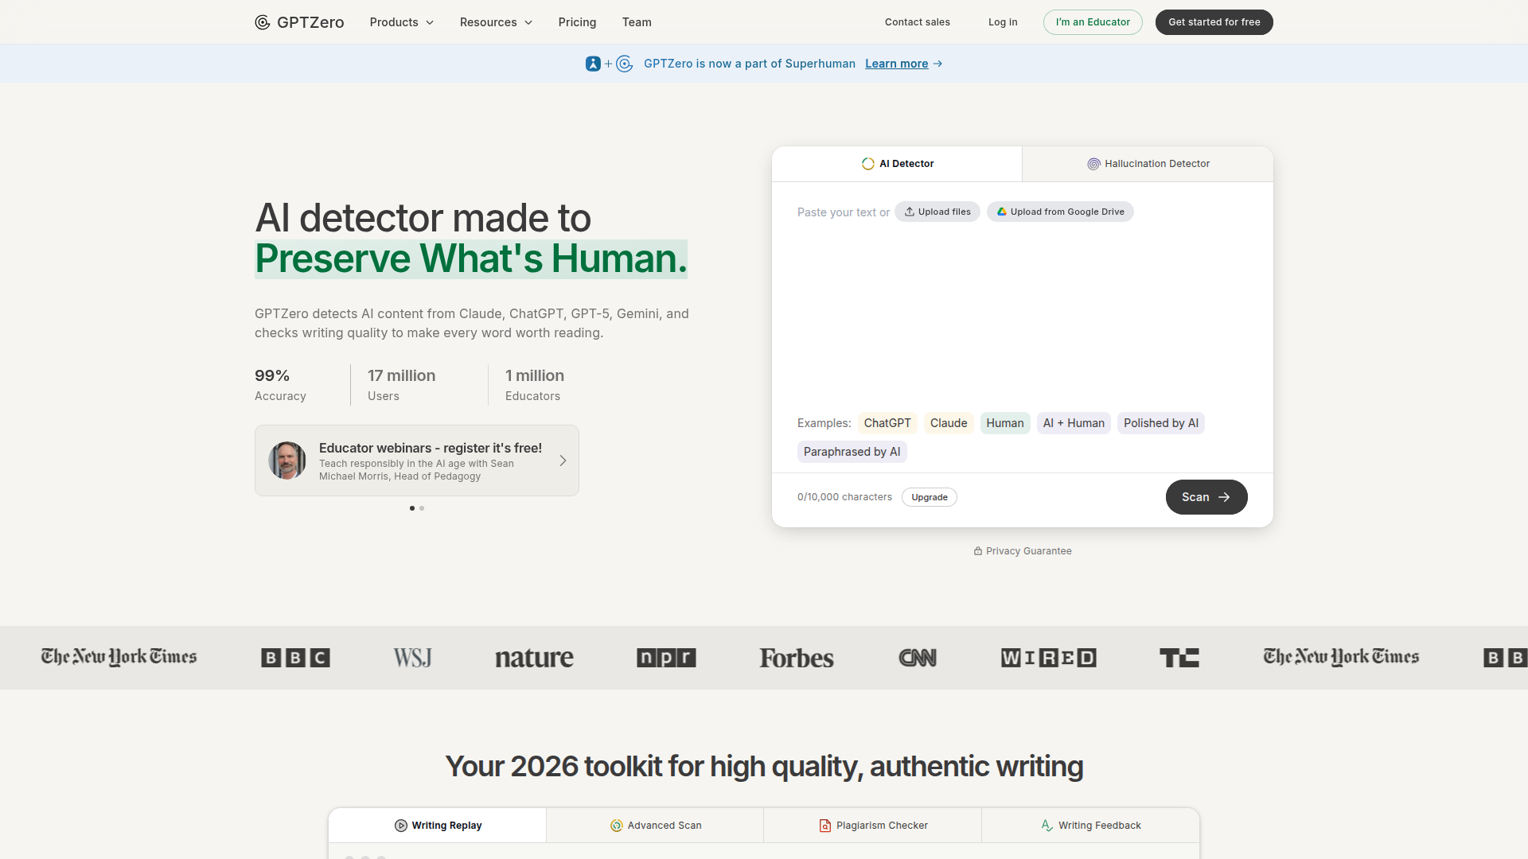1528x859 pixels.
Task: Click the npr logo
Action: tap(667, 658)
